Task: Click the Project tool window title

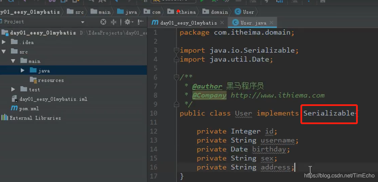Action: [x=14, y=22]
